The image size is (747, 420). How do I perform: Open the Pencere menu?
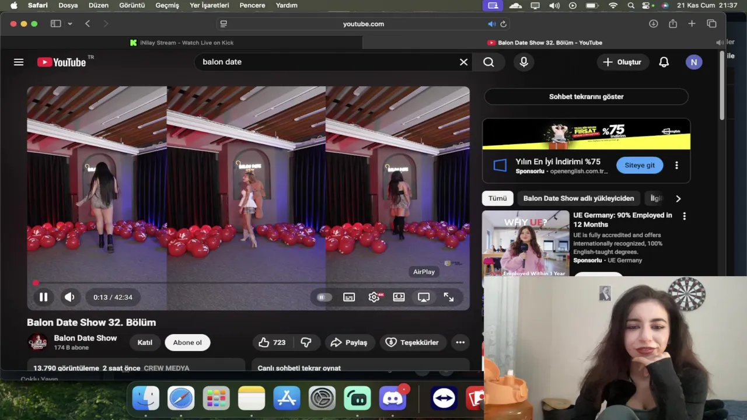252,5
